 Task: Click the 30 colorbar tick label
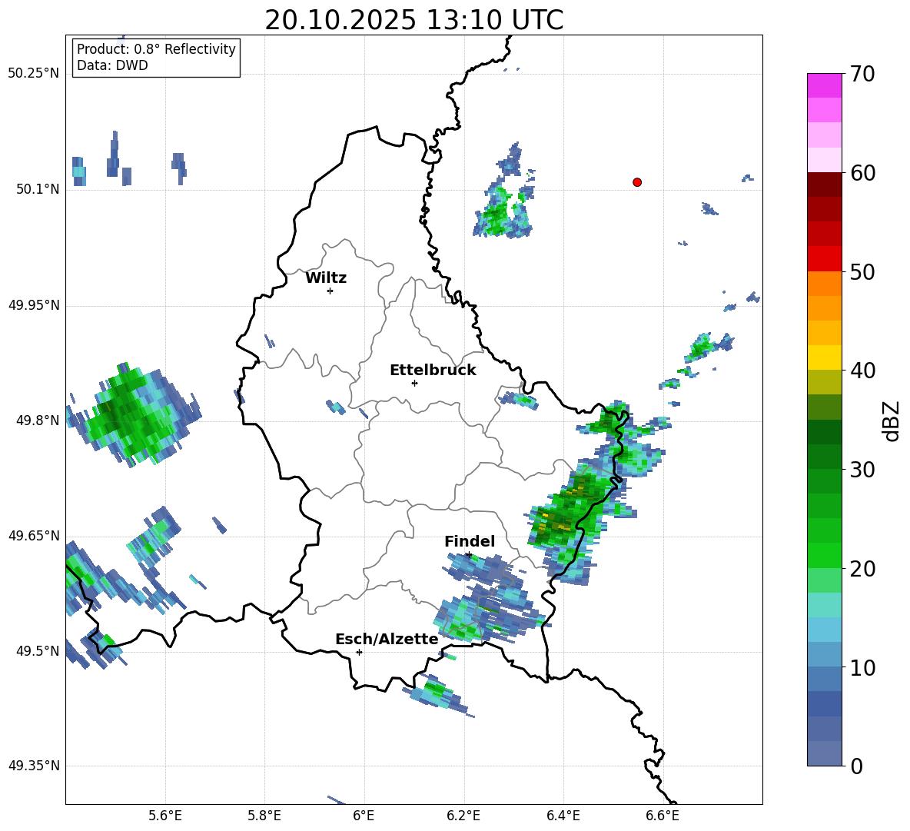click(x=862, y=470)
